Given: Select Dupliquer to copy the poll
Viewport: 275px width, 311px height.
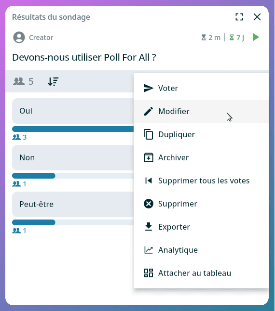Looking at the screenshot, I should pos(201,134).
